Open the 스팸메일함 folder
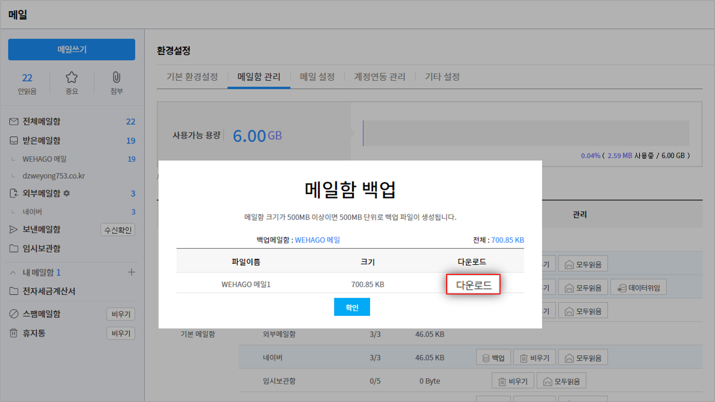This screenshot has width=715, height=402. tap(41, 314)
